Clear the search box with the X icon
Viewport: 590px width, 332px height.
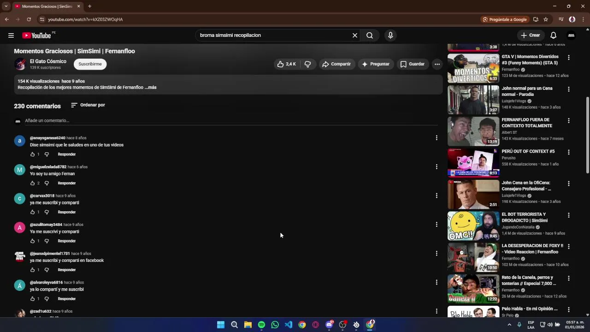[355, 36]
